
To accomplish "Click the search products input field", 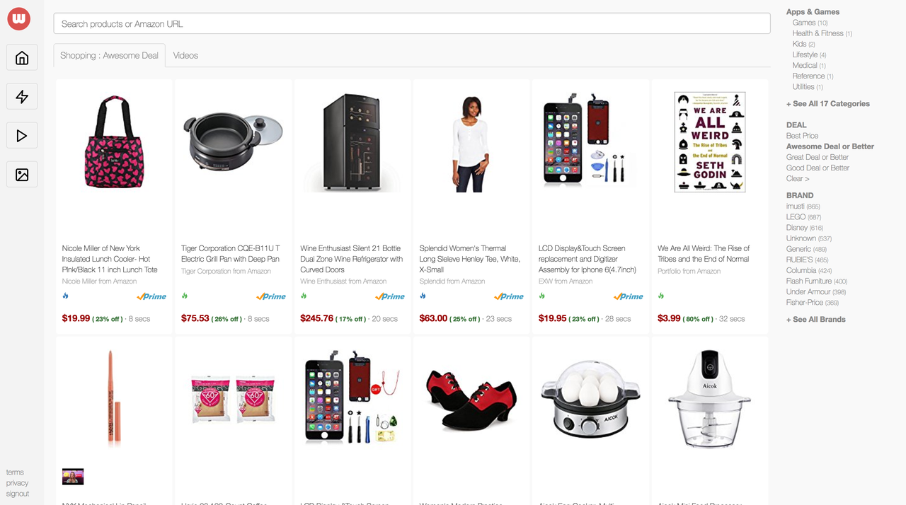I will pyautogui.click(x=412, y=23).
